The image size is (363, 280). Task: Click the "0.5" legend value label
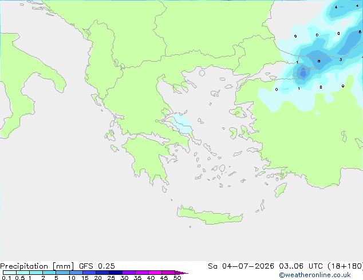click(20, 278)
